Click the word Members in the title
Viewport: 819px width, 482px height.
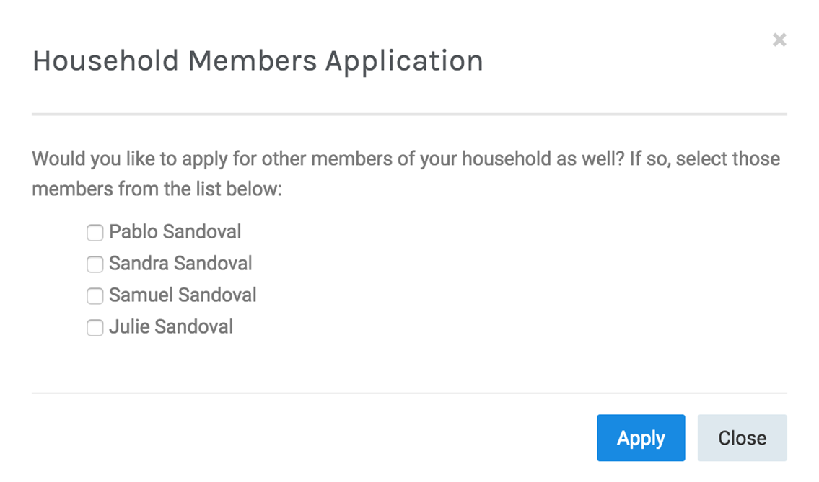click(x=252, y=61)
